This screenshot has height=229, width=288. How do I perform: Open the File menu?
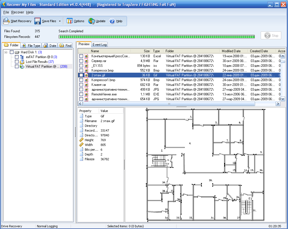(6, 12)
